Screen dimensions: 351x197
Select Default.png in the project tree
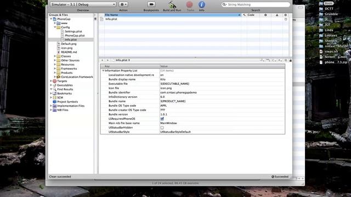[69, 44]
